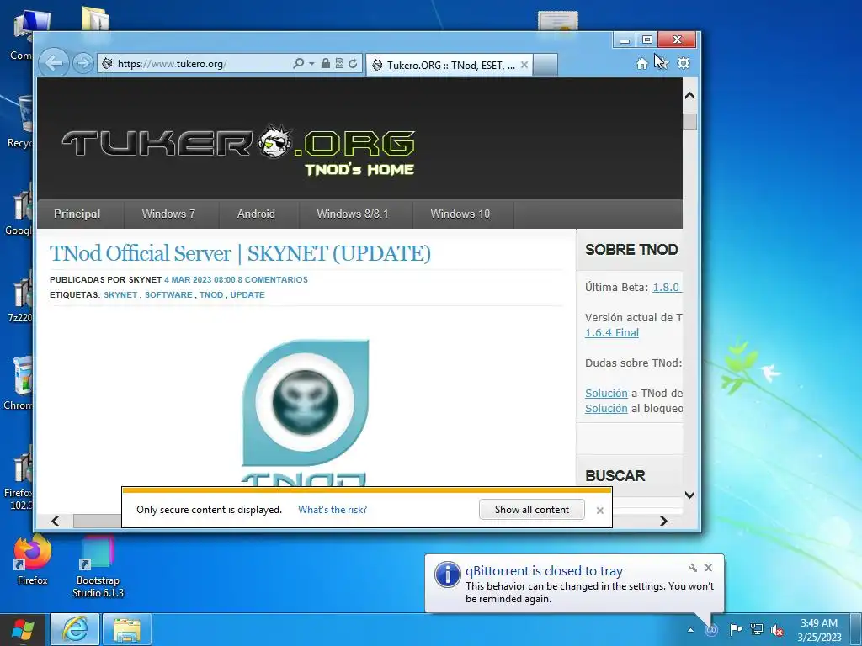Open the Windows Start button
Screen dimensions: 862x646
pyautogui.click(x=23, y=629)
